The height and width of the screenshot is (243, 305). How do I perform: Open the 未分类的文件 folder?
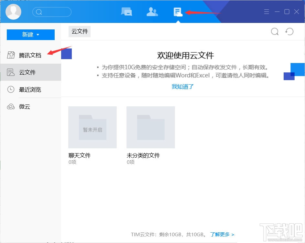point(150,127)
